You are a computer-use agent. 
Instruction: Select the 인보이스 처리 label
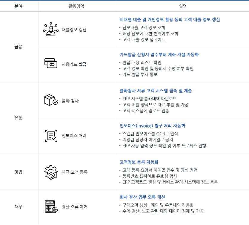(74, 136)
